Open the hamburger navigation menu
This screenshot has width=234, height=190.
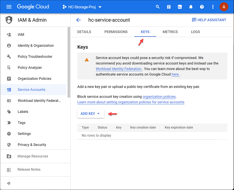click(9, 7)
